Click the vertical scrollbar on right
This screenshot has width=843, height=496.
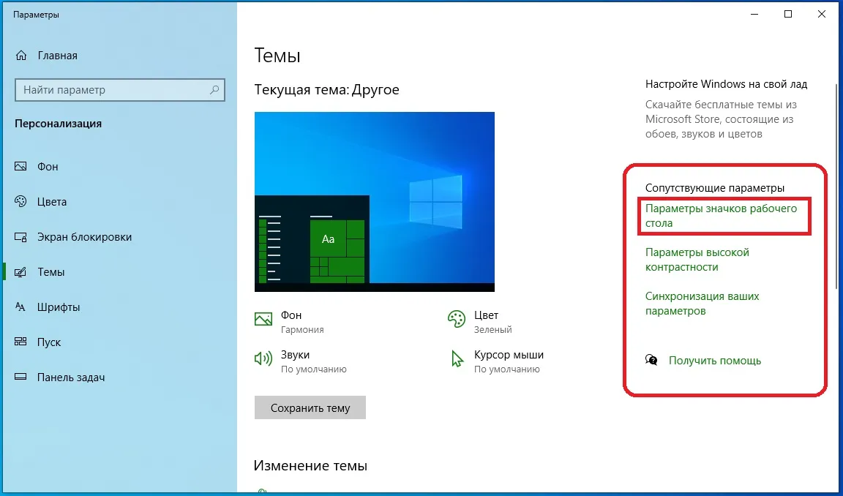coord(836,188)
